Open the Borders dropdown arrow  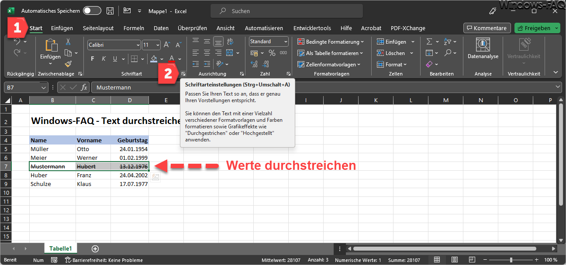(x=143, y=59)
